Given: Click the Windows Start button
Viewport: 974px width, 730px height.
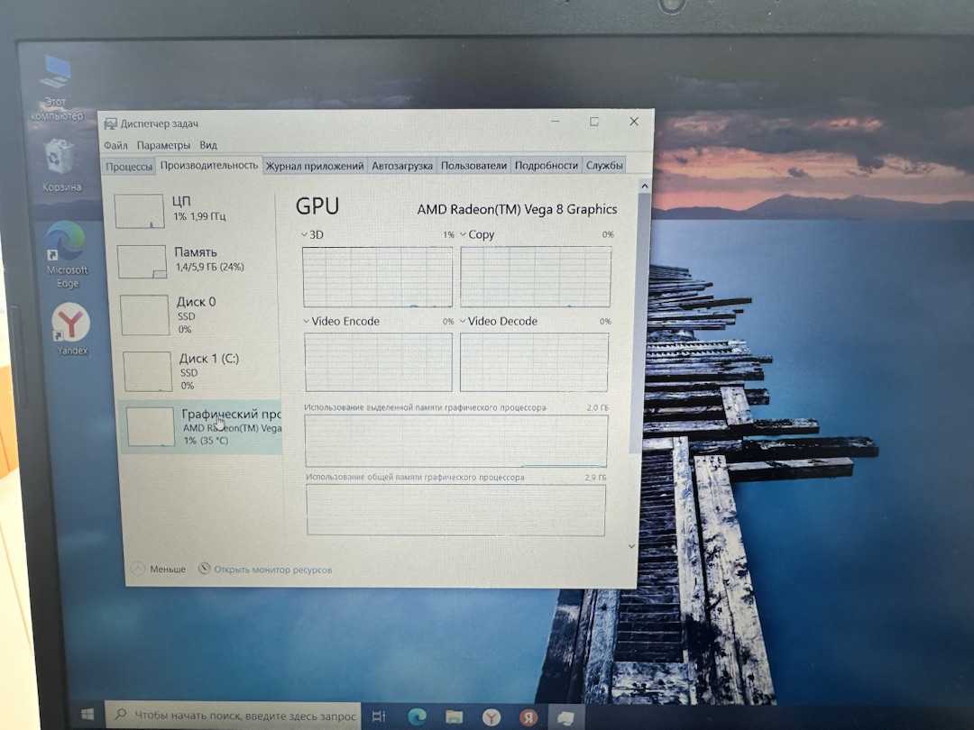Looking at the screenshot, I should [x=87, y=715].
